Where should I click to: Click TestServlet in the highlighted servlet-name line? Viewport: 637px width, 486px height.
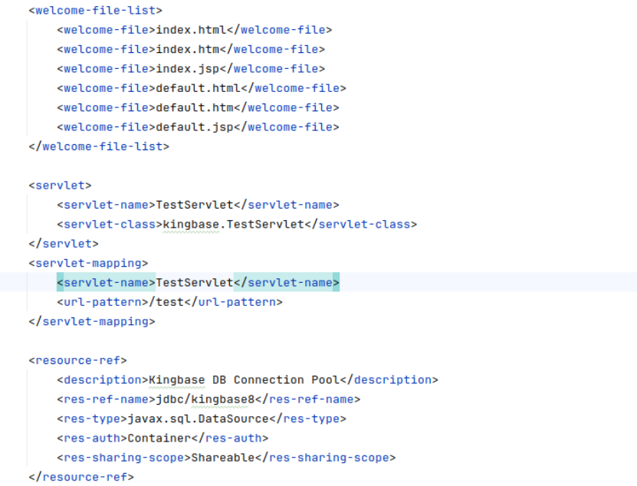(194, 283)
